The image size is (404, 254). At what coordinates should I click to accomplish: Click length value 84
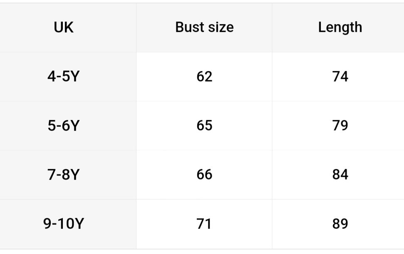coord(340,175)
